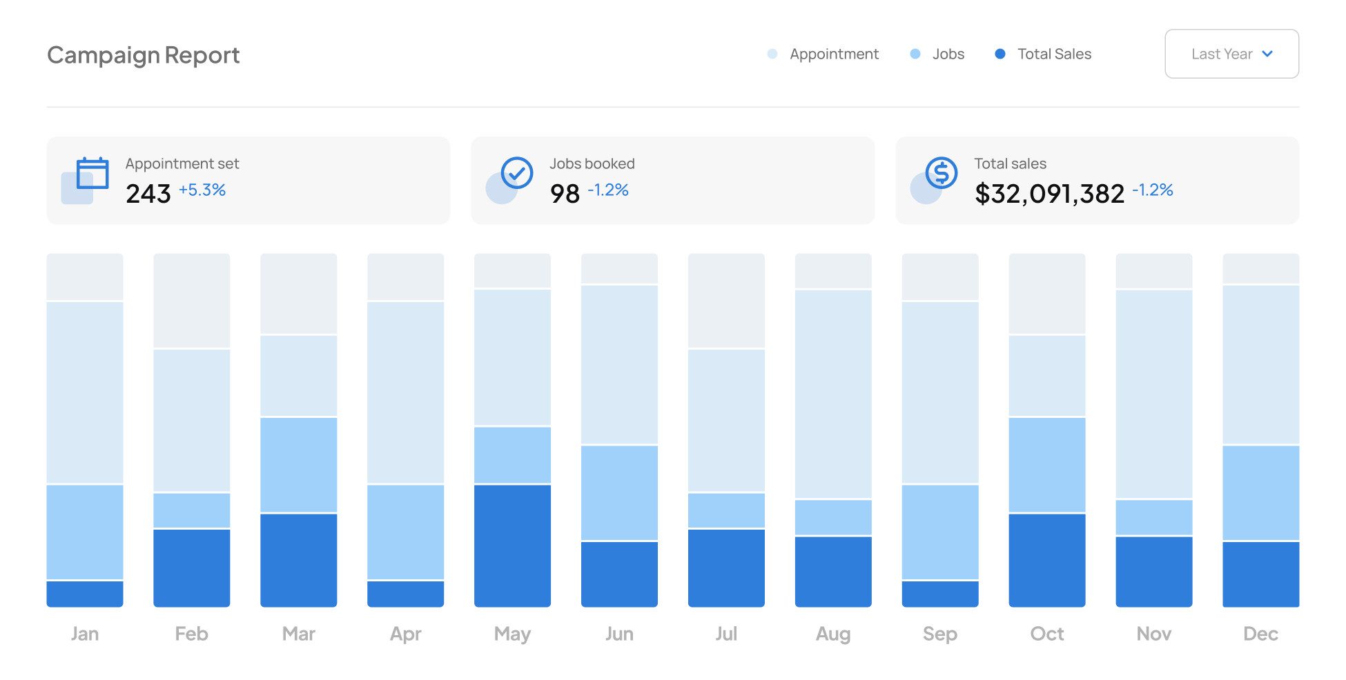Viewport: 1346px width, 680px height.
Task: Click the -1.2% change next to $32,091,382
Action: [x=1153, y=190]
